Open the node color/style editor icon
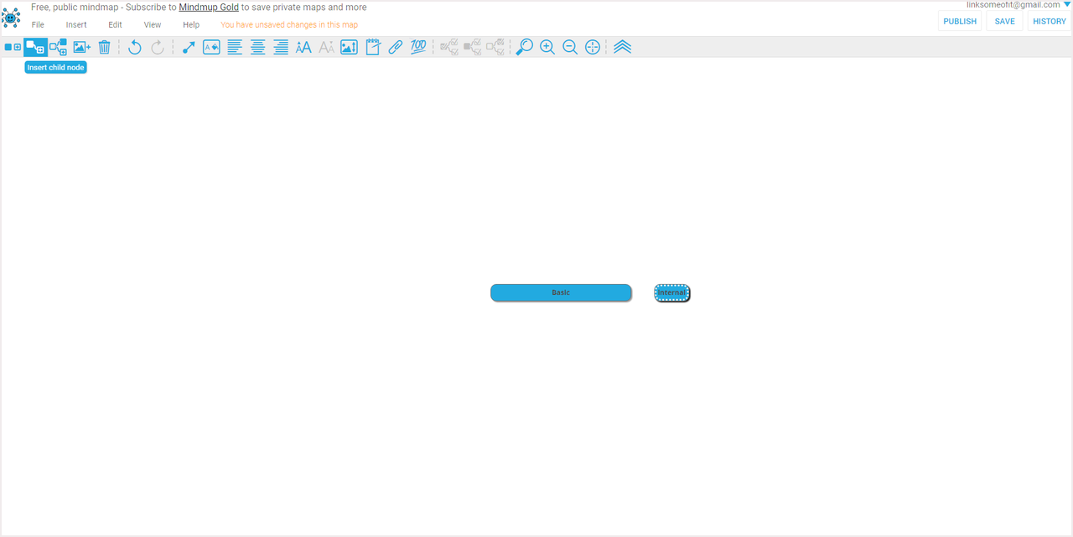Image resolution: width=1073 pixels, height=537 pixels. click(211, 47)
